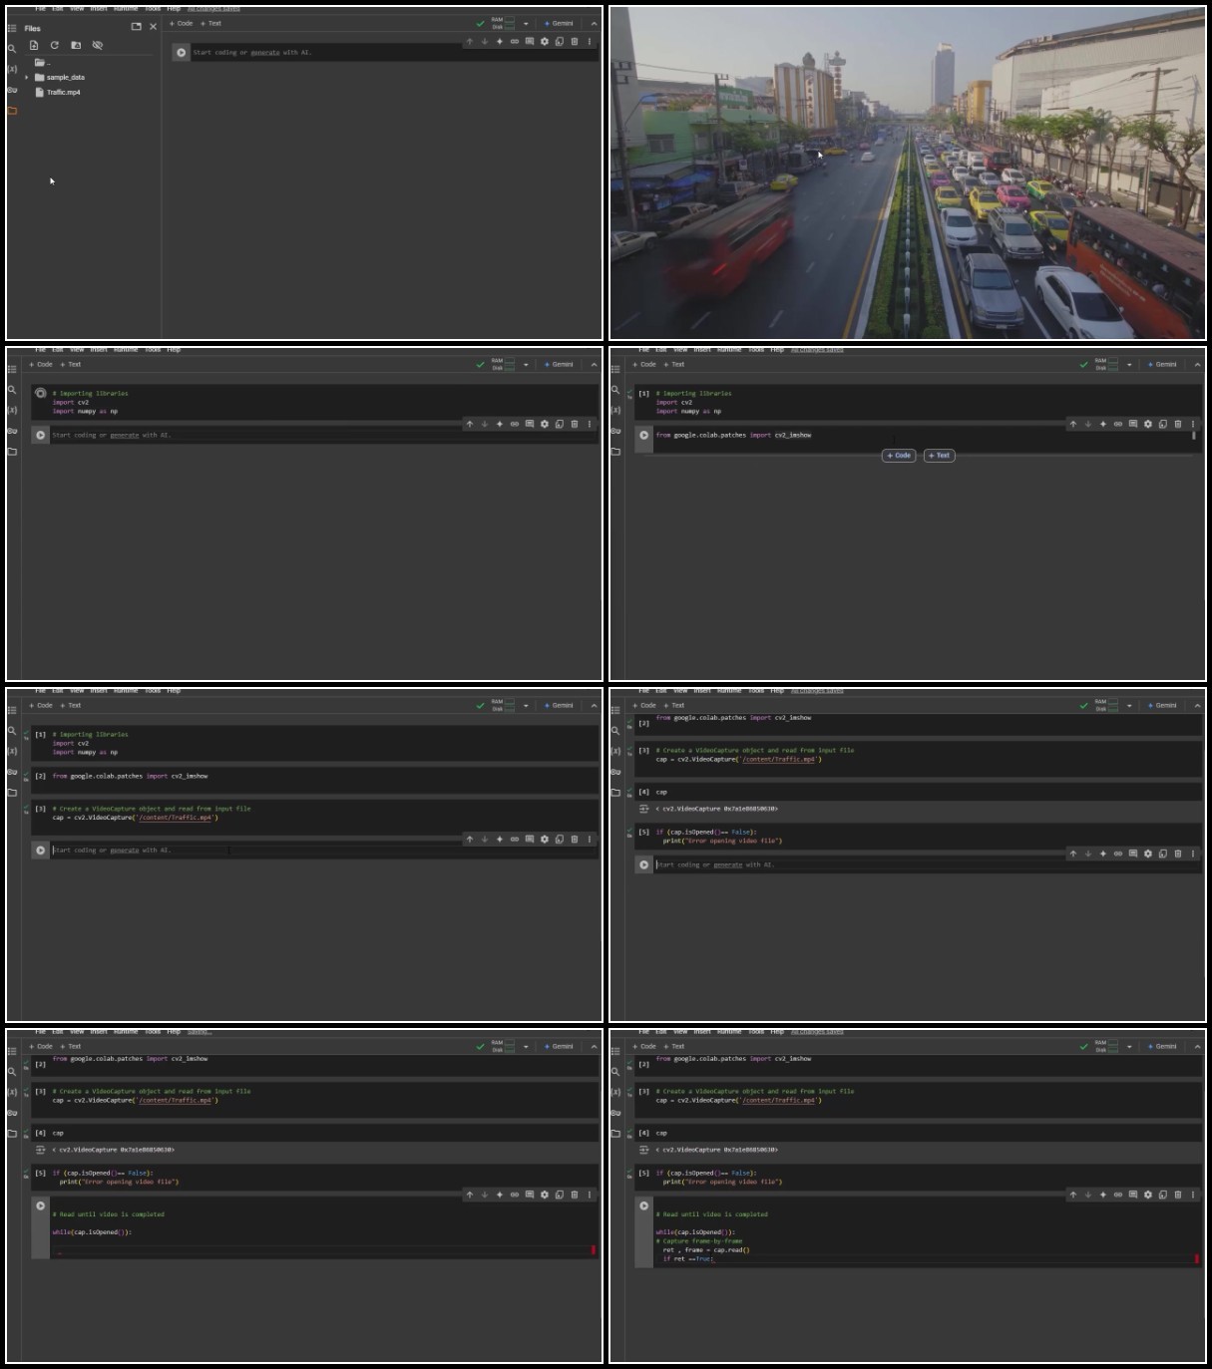
Task: Click the 'if ret ==True:' code line
Action: coord(688,1258)
